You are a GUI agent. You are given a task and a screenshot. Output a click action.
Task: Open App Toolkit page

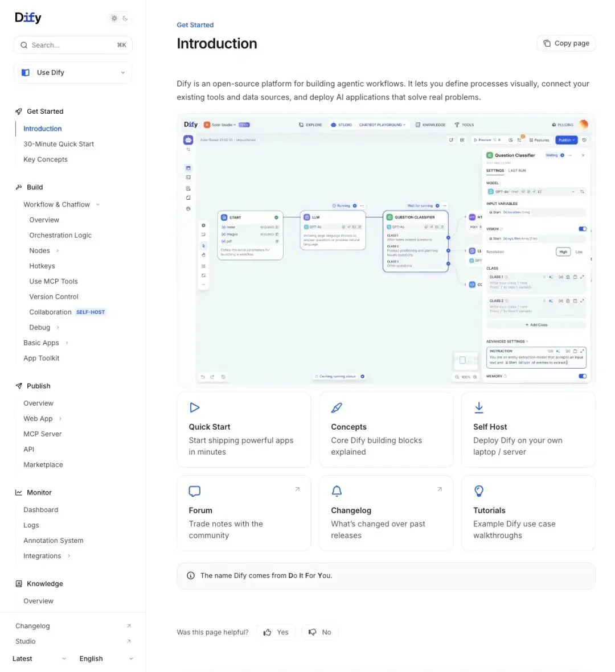coord(41,358)
